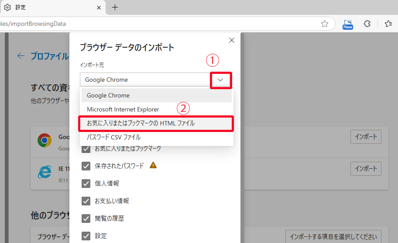Click the Google Chrome logo icon
Screen dimensions: 398x243
coord(44,140)
